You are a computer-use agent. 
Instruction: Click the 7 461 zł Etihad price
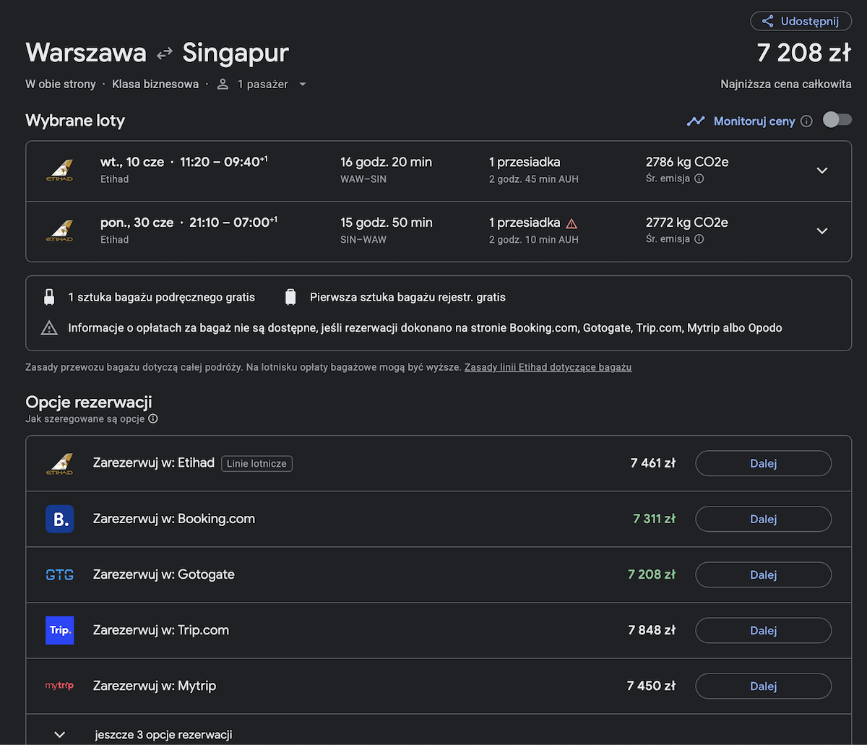(x=652, y=463)
